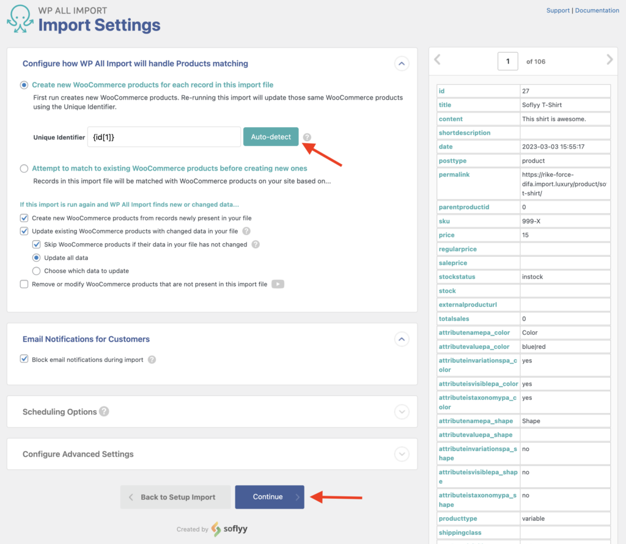The height and width of the screenshot is (544, 626).
Task: Open the Scheduling Options help icon
Action: [104, 412]
